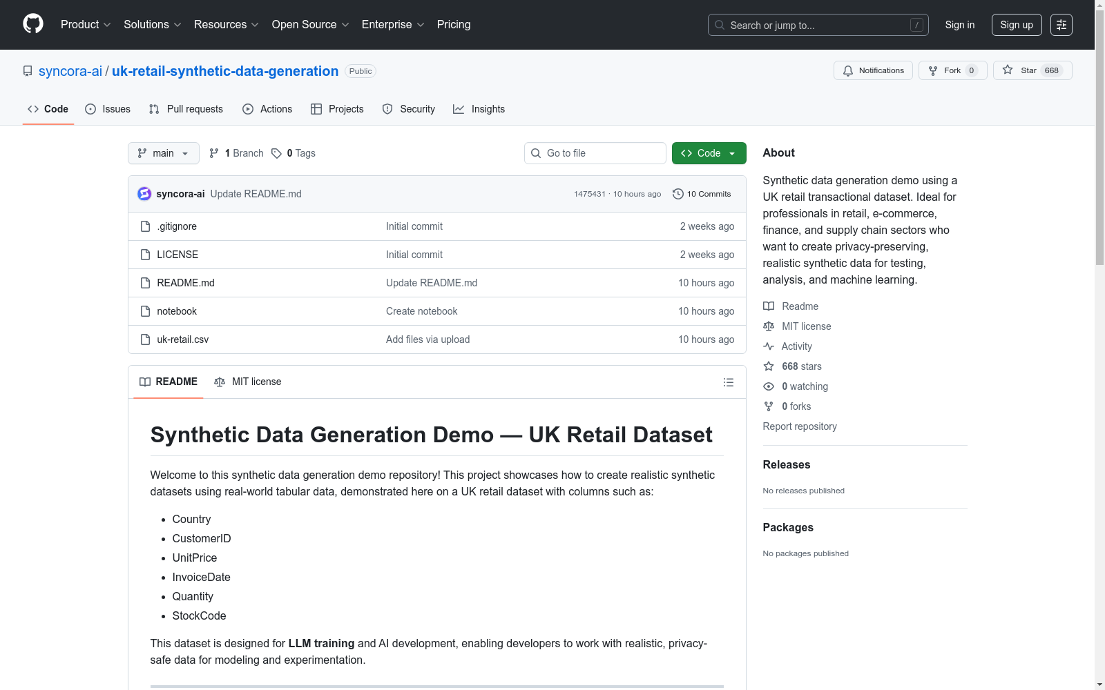Click the magnifier icon in the search bar
1105x690 pixels.
coord(720,25)
